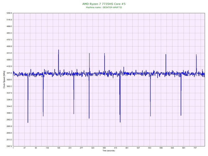
Task: Click the downward spike bottom near 553 seconds
Action: coord(151,116)
